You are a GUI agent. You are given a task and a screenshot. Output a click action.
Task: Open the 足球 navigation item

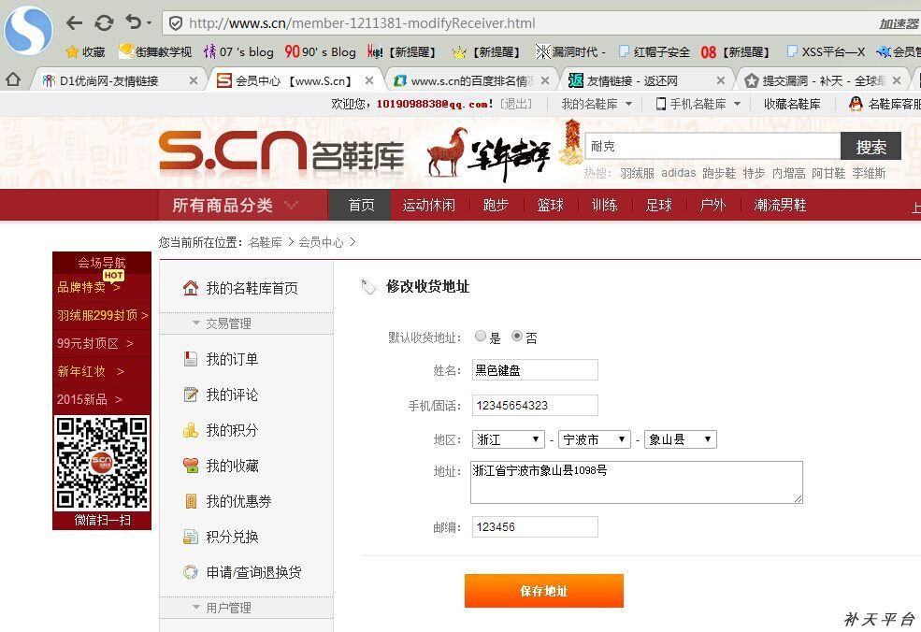click(658, 205)
